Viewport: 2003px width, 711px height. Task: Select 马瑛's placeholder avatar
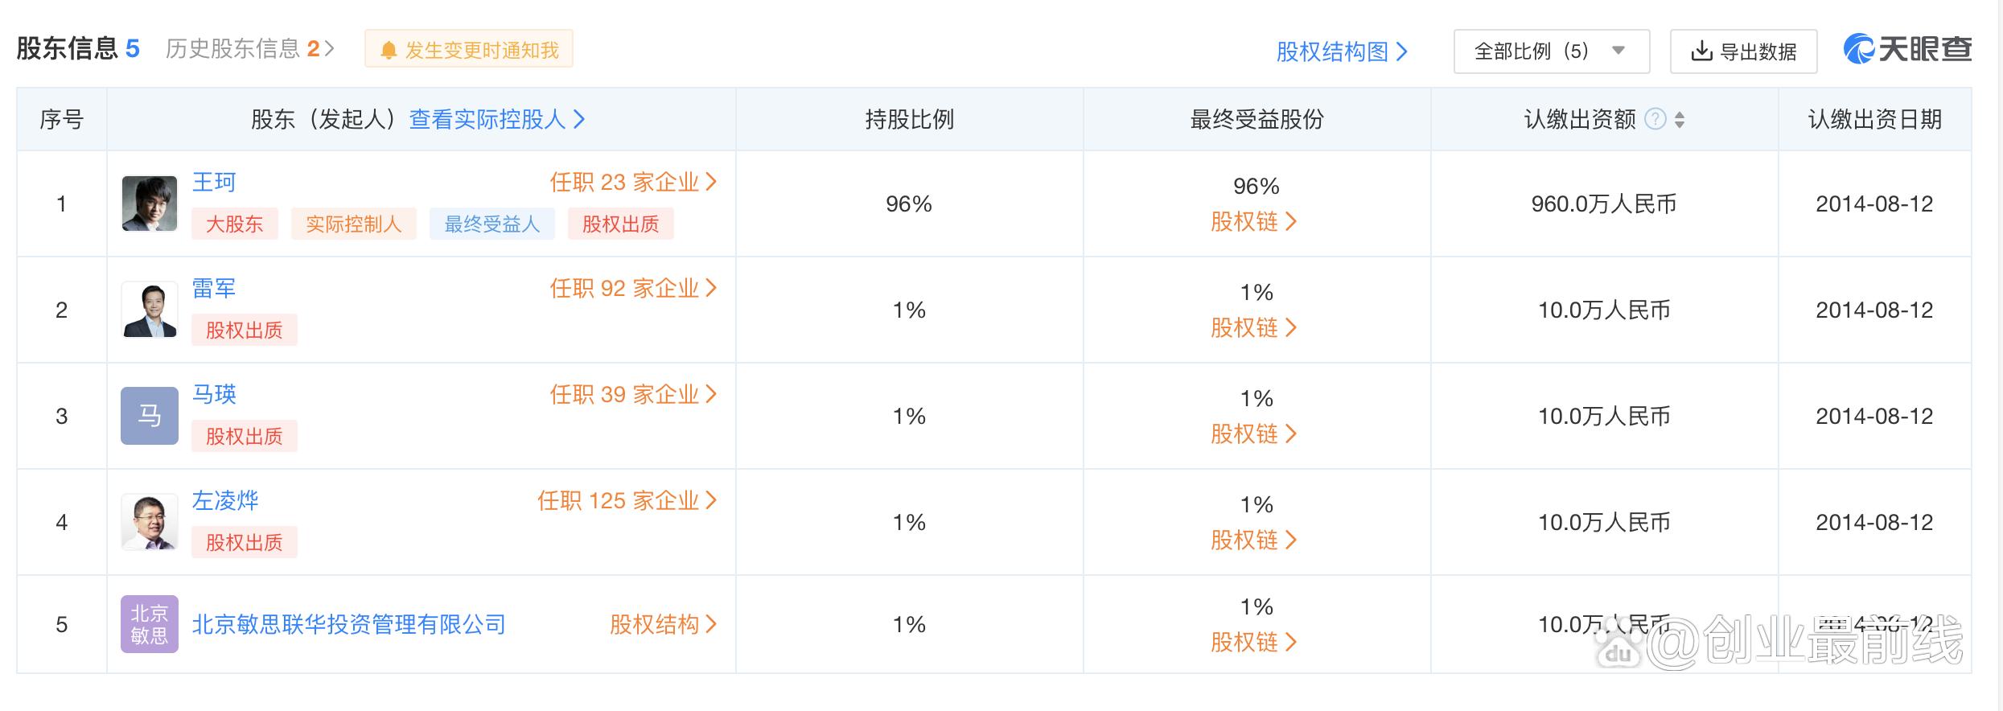tap(150, 415)
